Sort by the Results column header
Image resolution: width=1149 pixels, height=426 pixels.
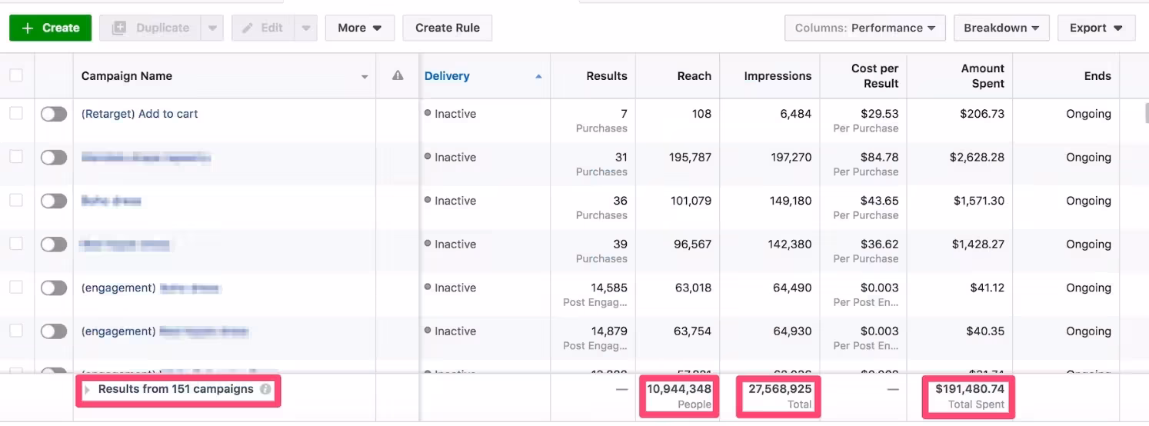pyautogui.click(x=607, y=76)
